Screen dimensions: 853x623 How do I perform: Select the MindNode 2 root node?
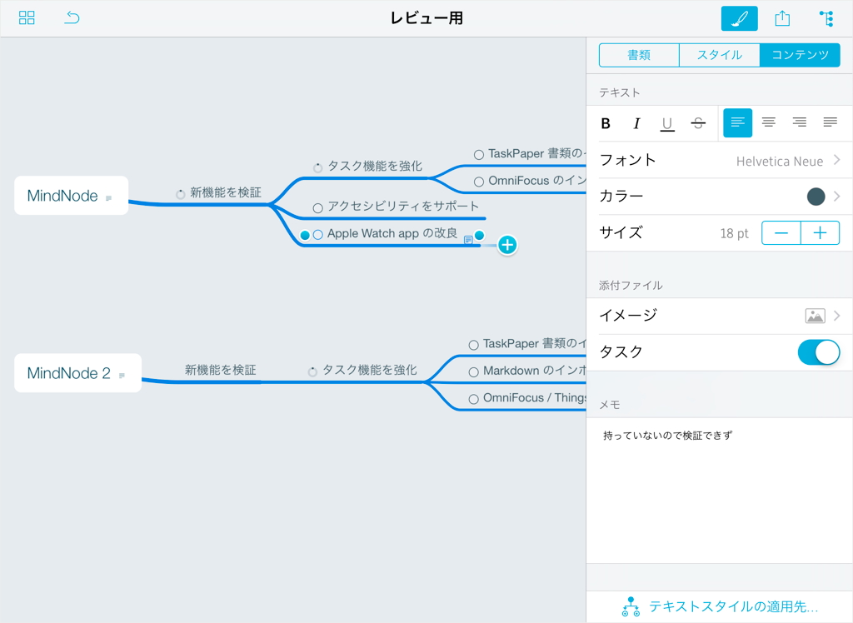(x=77, y=372)
